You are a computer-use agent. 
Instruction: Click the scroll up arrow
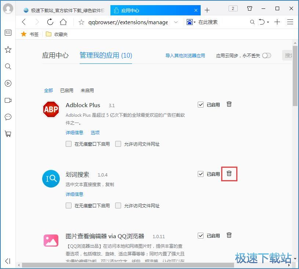pyautogui.click(x=295, y=43)
